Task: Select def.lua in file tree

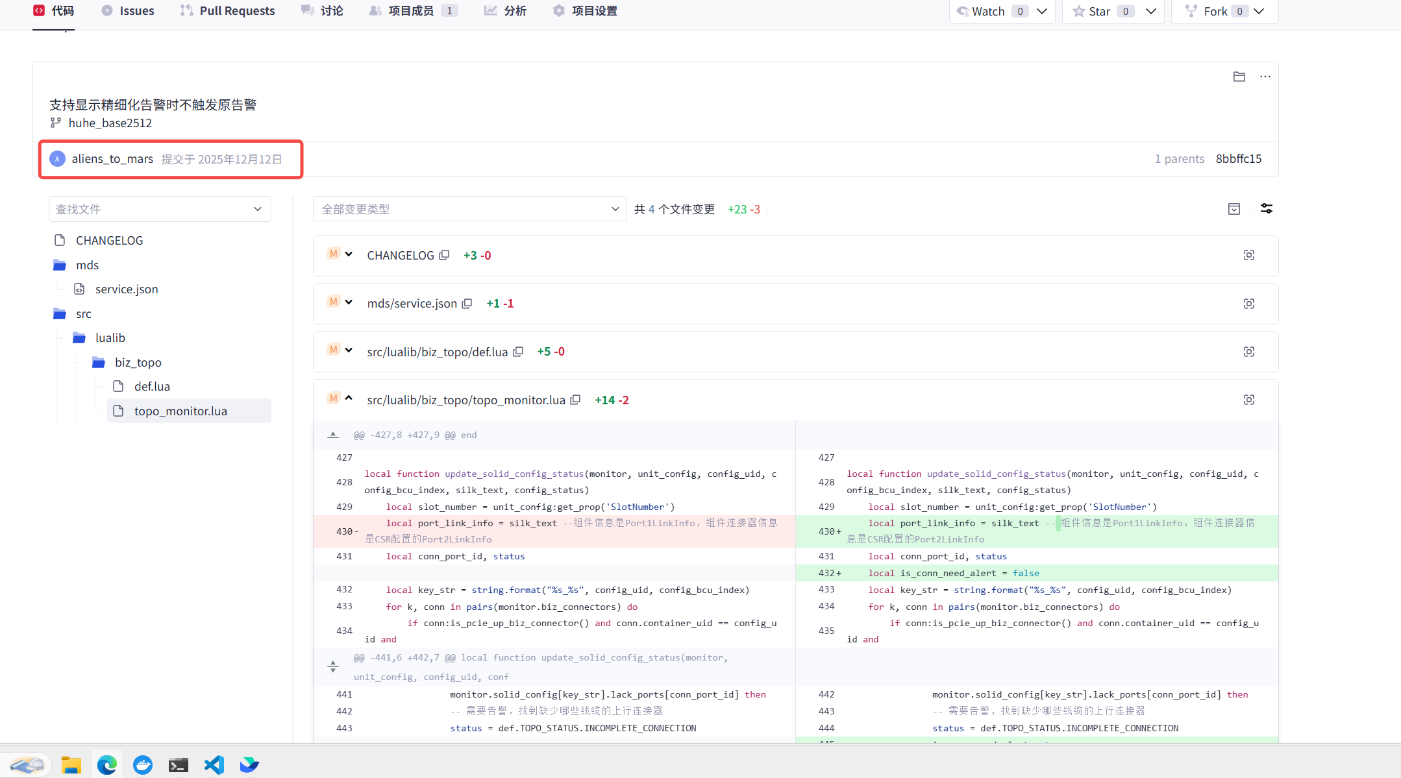Action: pos(152,387)
